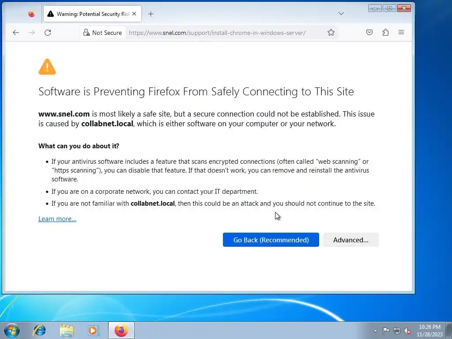452x339 pixels.
Task: Maximize the Firefox window
Action: pyautogui.click(x=389, y=8)
